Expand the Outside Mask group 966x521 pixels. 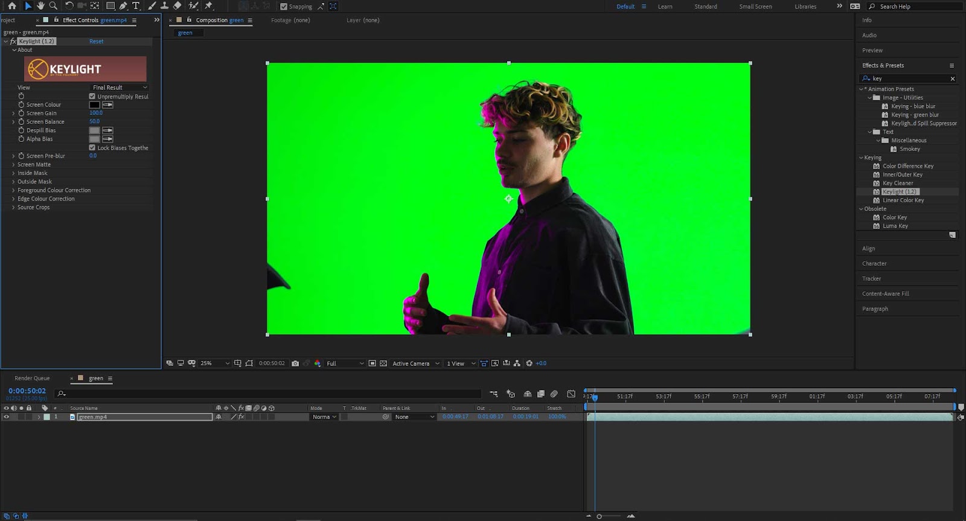(x=13, y=182)
